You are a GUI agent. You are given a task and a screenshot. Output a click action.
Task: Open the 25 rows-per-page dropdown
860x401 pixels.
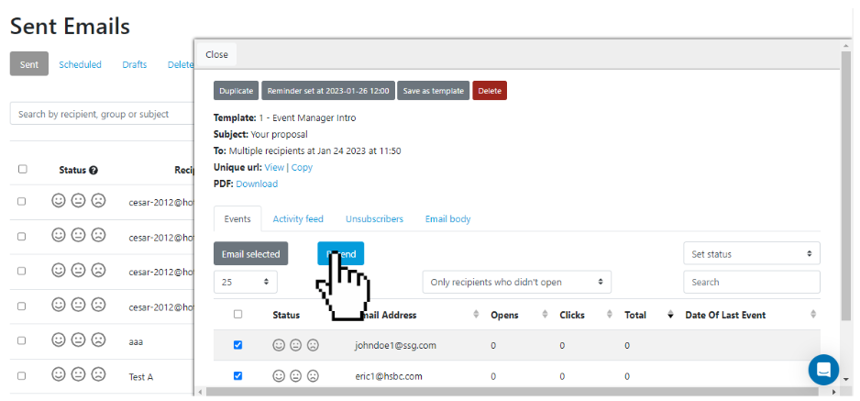tap(245, 283)
